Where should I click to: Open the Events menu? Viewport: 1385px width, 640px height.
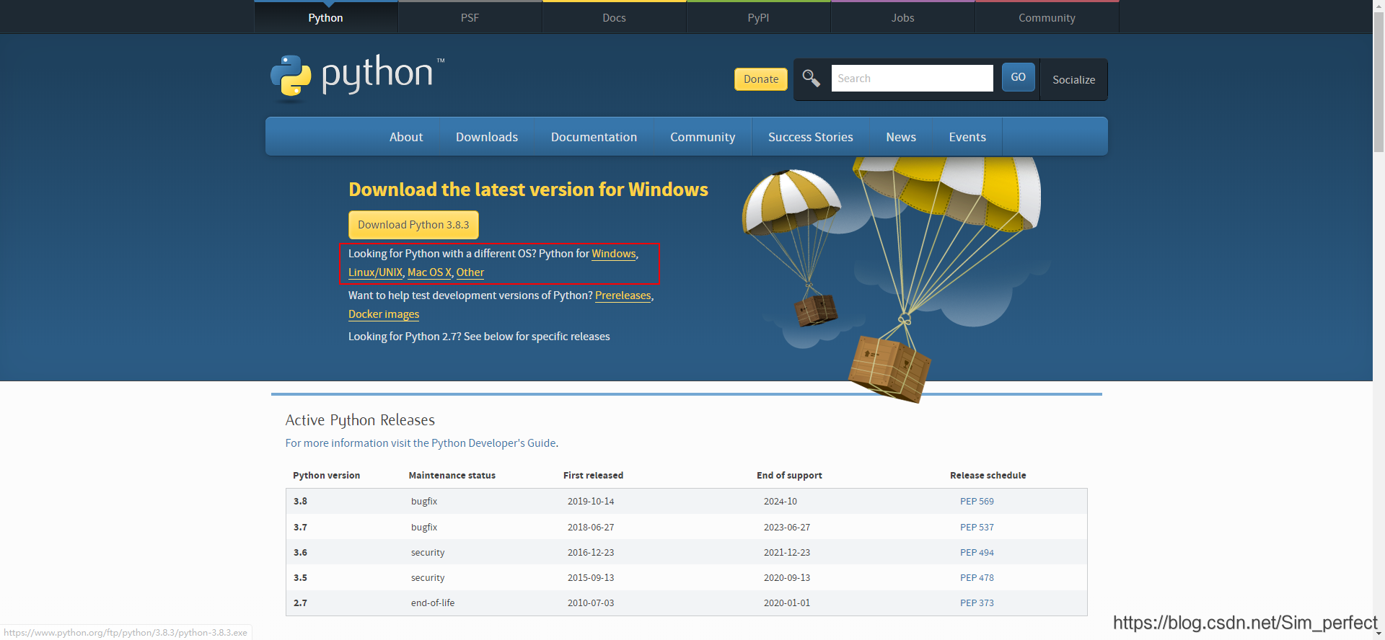(x=967, y=137)
